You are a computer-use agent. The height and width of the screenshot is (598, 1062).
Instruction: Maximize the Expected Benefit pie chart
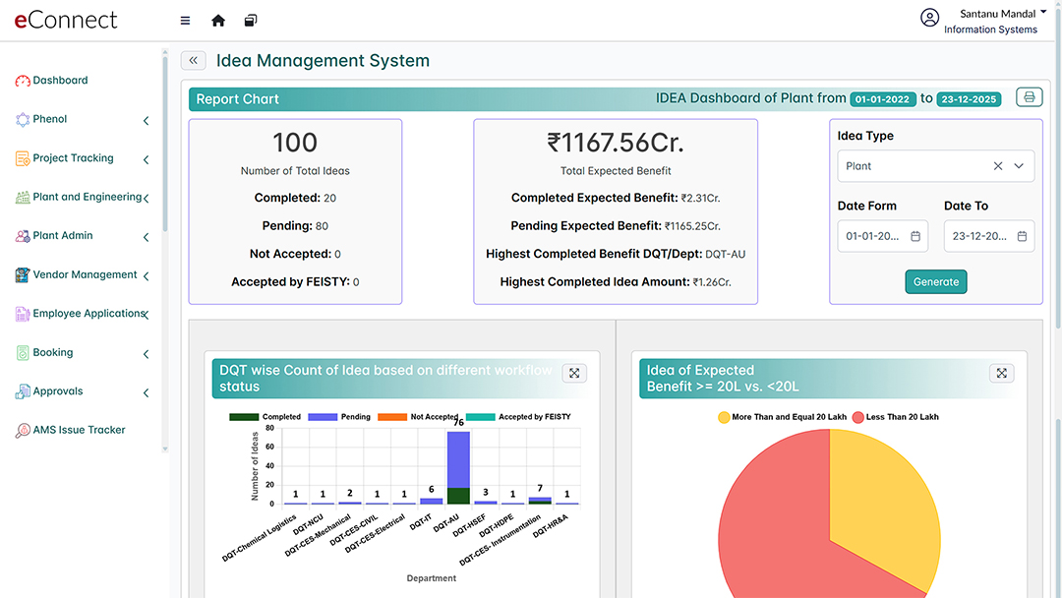(x=1002, y=373)
